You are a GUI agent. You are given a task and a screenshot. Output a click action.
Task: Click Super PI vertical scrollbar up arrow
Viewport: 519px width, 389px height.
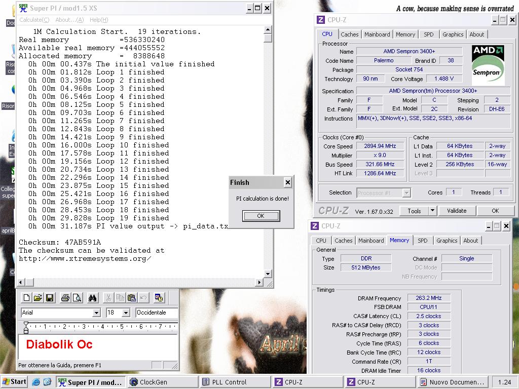coord(268,30)
